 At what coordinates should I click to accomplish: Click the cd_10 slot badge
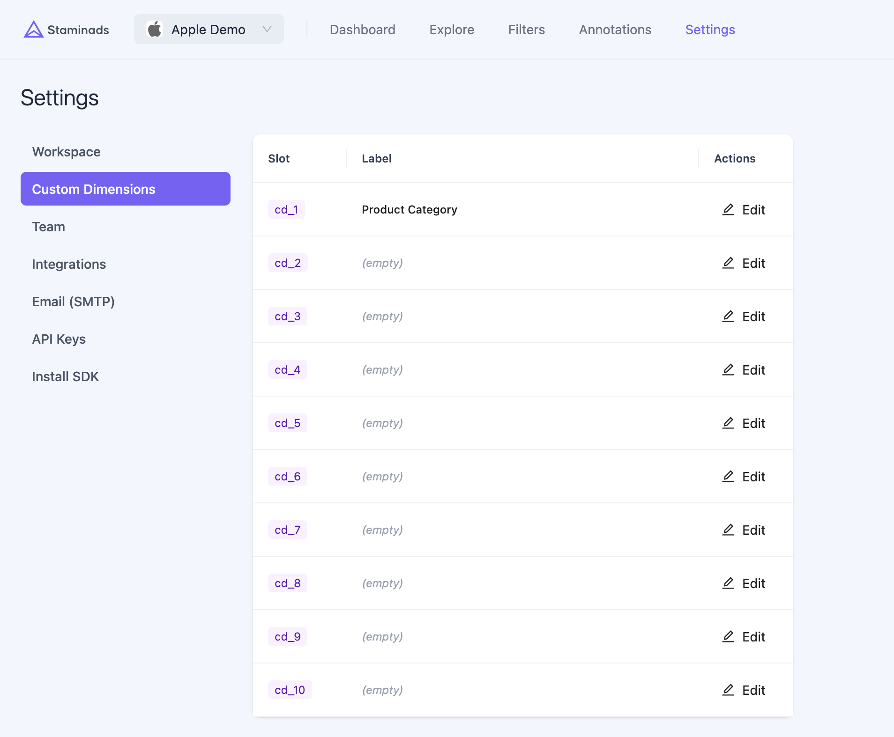click(x=290, y=690)
